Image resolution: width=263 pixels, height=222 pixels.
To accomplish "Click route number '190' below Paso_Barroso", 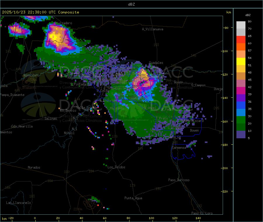I will (158, 188).
